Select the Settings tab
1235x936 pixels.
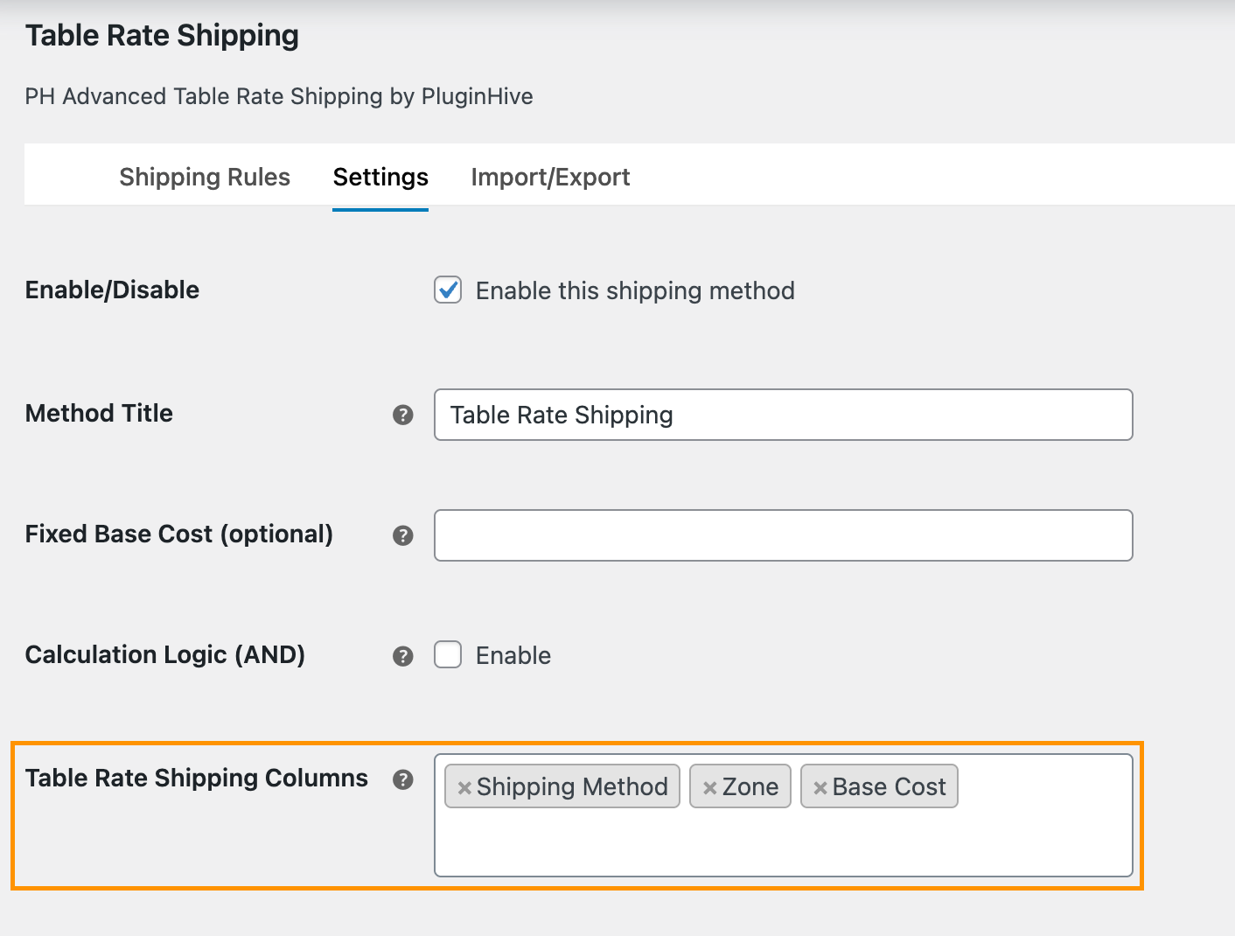coord(380,177)
